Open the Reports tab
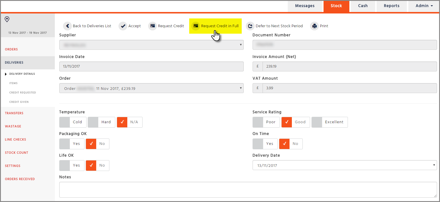The image size is (440, 202). [x=392, y=6]
